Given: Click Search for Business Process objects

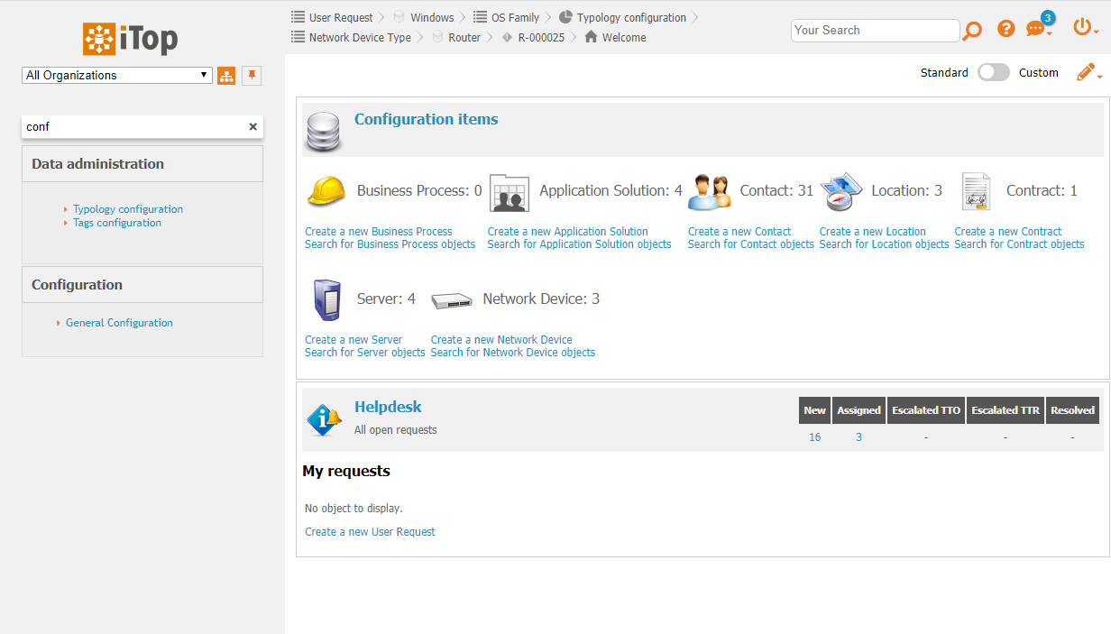Looking at the screenshot, I should (x=390, y=244).
